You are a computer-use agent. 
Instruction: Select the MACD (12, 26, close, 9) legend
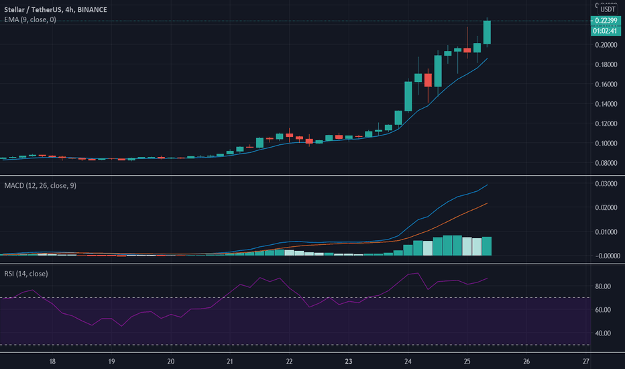coord(40,185)
